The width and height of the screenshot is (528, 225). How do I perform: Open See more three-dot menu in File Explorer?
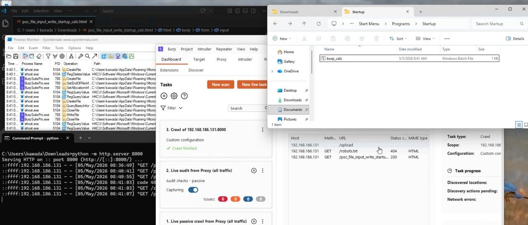(447, 38)
